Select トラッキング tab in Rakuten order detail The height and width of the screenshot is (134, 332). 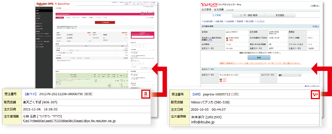tap(98, 17)
